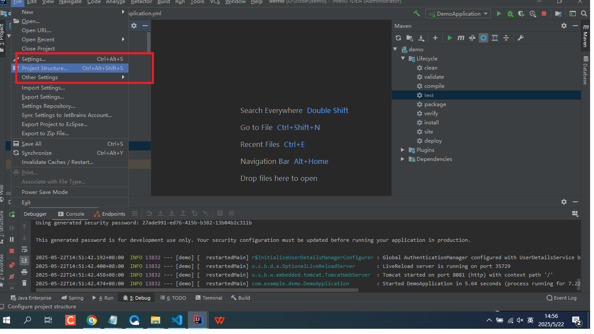Switch to the Endpoints tab
Viewport: 594px width, 334px height.
110,214
